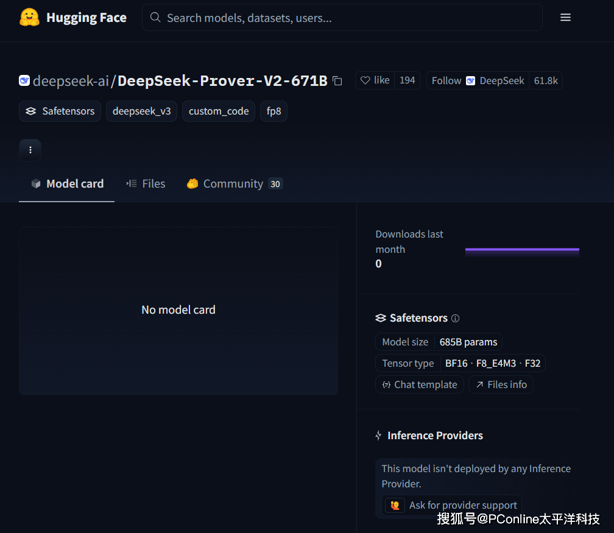Switch to the Files tab

(x=146, y=183)
